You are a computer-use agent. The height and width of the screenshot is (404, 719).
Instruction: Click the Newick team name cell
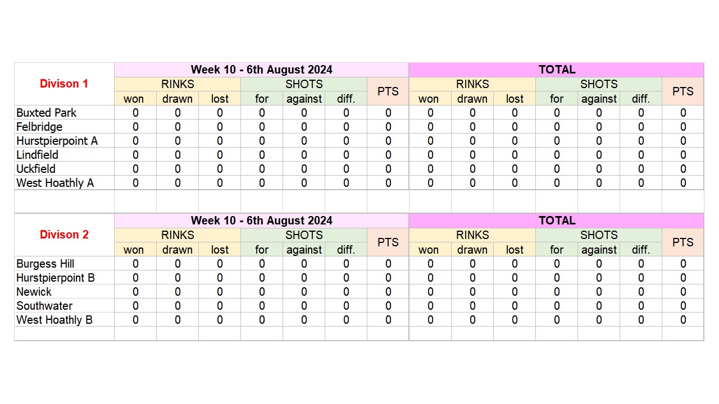click(64, 292)
